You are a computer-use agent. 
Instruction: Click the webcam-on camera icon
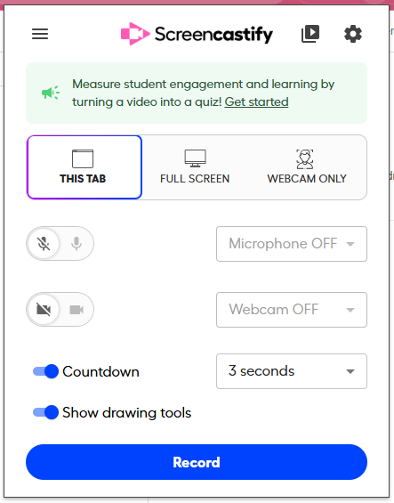point(76,310)
